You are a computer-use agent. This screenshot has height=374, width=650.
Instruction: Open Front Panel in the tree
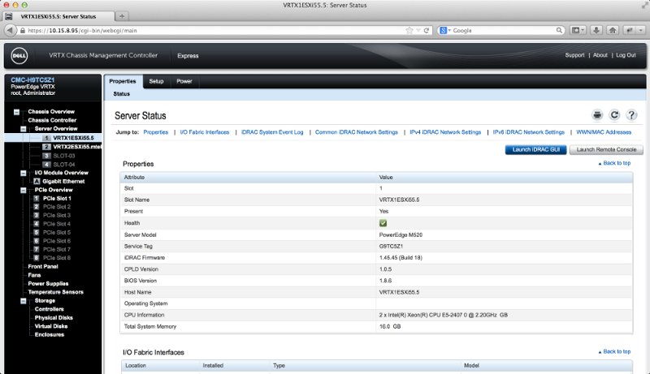pyautogui.click(x=43, y=266)
